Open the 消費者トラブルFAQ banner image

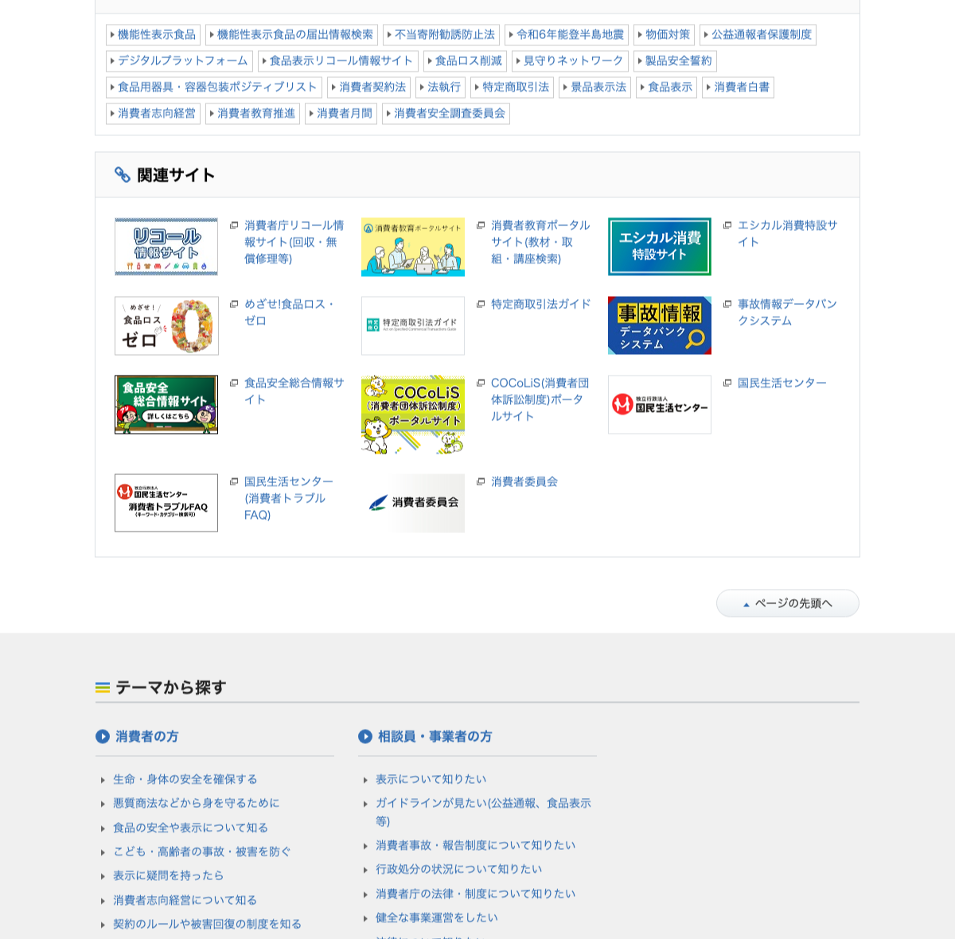(x=166, y=503)
